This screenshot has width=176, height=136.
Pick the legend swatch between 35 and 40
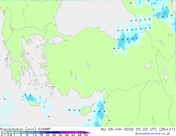point(69,132)
